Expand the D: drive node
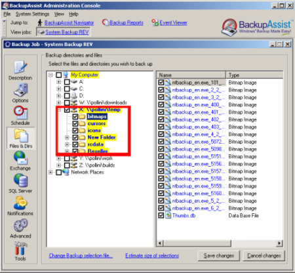 pyautogui.click(x=58, y=96)
